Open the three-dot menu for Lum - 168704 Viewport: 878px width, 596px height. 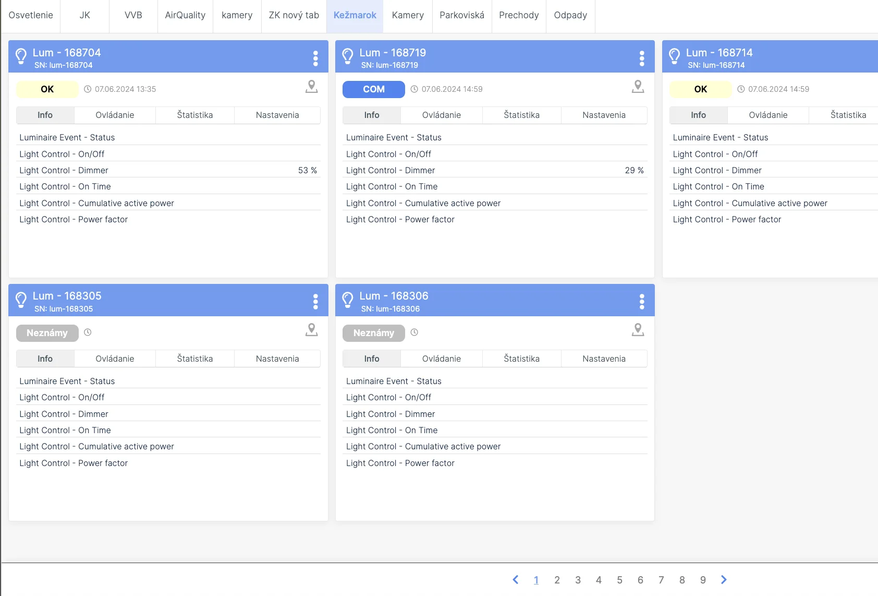pyautogui.click(x=315, y=58)
